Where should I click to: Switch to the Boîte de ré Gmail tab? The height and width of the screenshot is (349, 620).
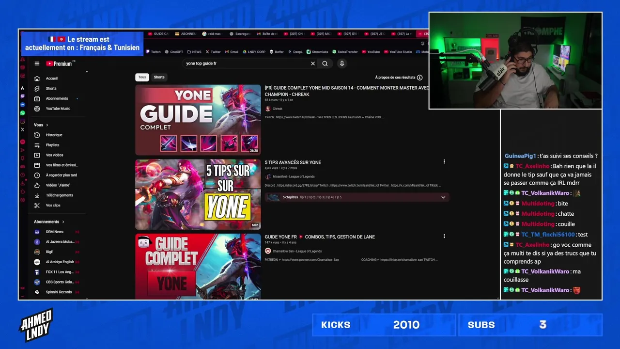pyautogui.click(x=267, y=34)
